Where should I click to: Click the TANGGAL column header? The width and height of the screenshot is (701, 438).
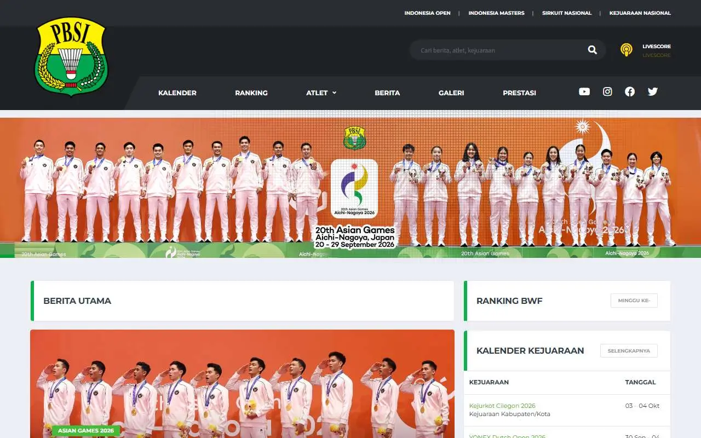(x=640, y=382)
